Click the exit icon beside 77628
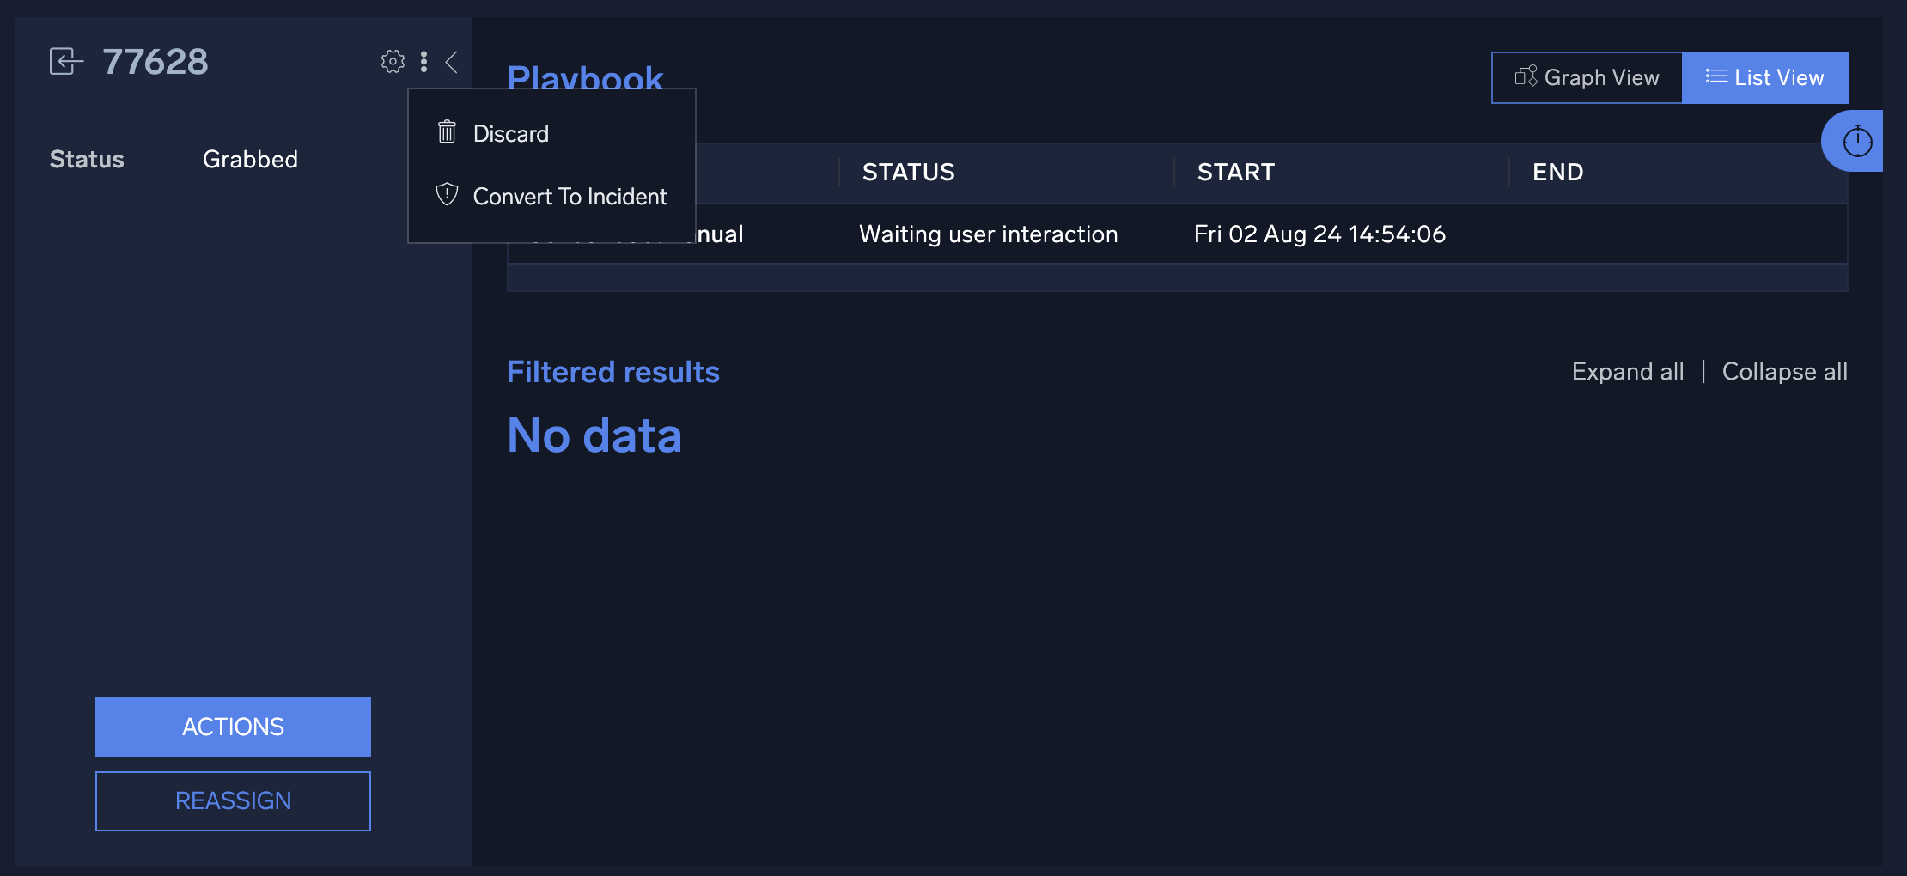 (66, 62)
